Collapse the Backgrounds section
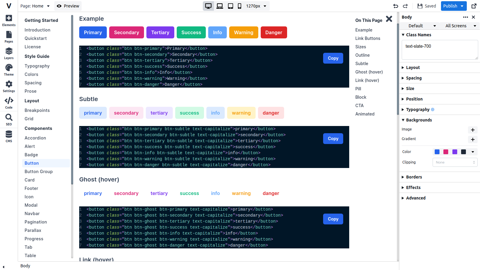480x270 pixels. (417, 120)
